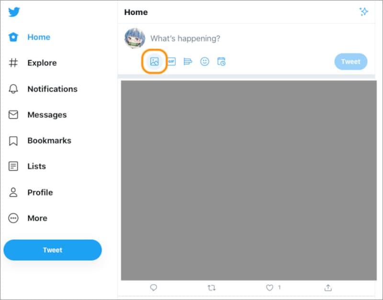Expand the More options menu
Screen dimensions: 383x300
[x=37, y=218]
